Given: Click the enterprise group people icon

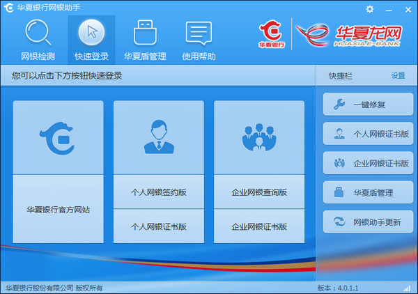Looking at the screenshot, I should click(259, 137).
